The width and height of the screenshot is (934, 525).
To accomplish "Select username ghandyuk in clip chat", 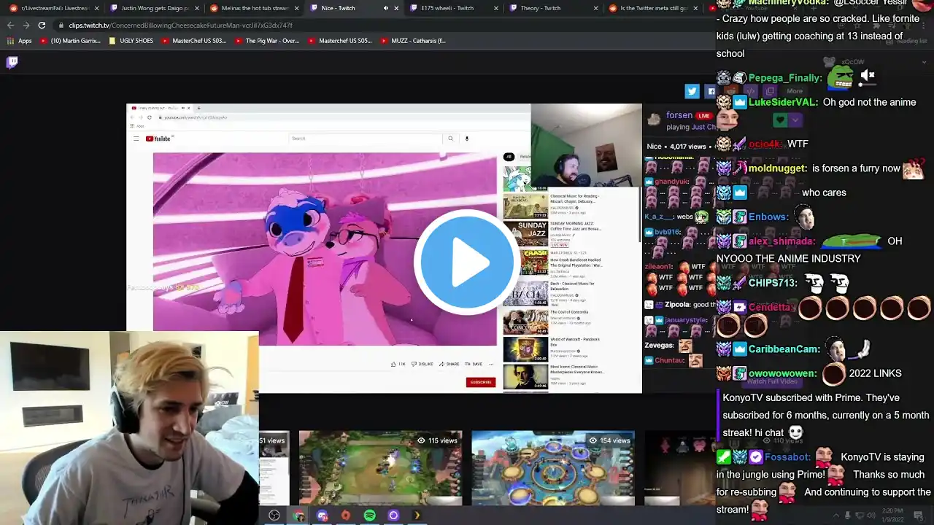I will pos(671,181).
